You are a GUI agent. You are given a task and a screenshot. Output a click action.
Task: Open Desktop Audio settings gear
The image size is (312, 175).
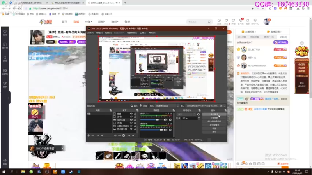170,130
